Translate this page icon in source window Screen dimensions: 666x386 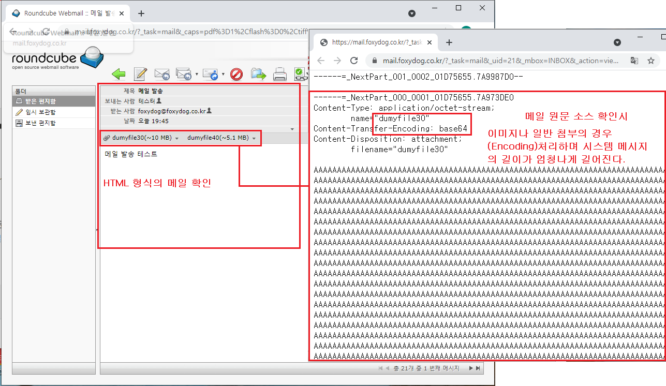pos(634,61)
